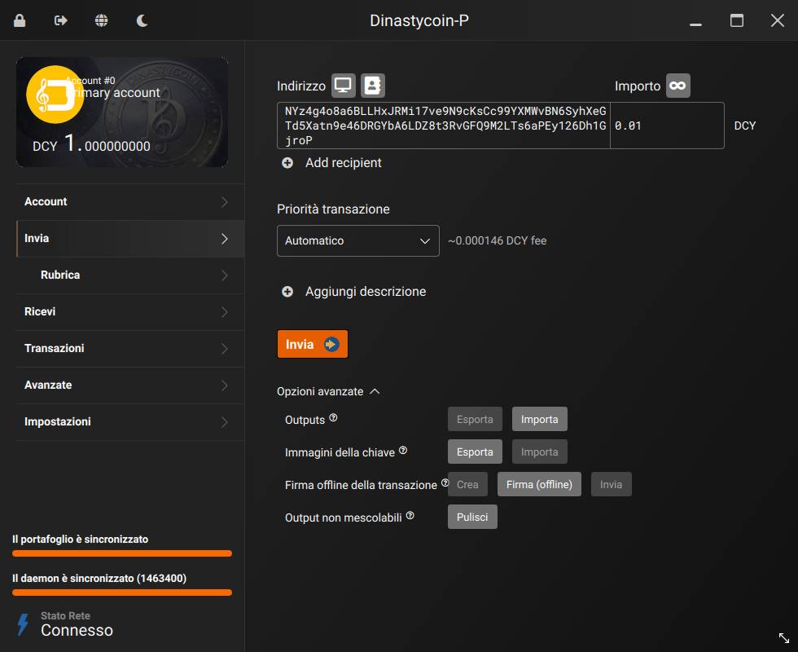Click help icon beside Output non mescolabili

410,516
